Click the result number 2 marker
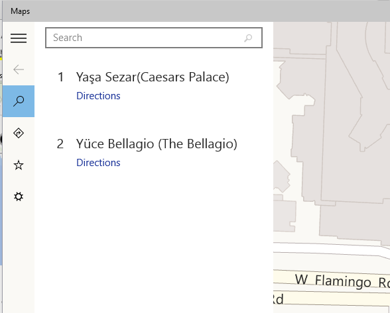 pos(60,144)
